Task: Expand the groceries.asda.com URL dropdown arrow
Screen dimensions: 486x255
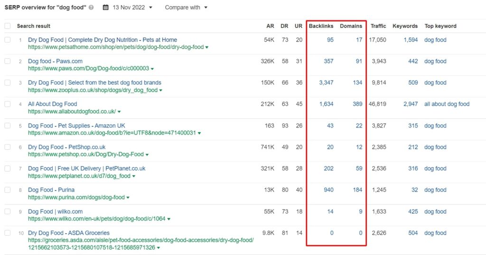Action: pyautogui.click(x=159, y=248)
